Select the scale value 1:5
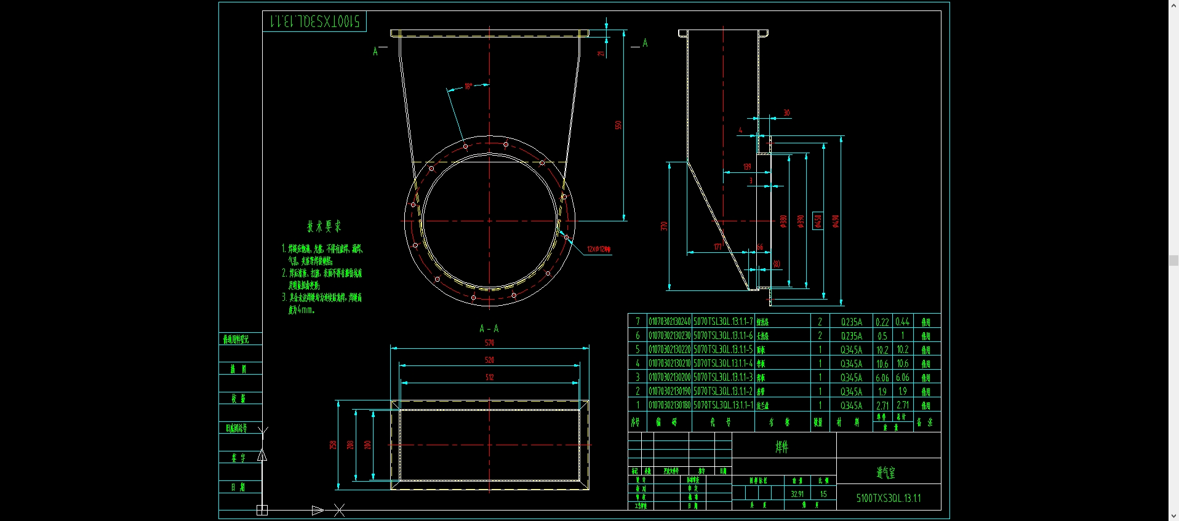The height and width of the screenshot is (521, 1179). point(823,494)
